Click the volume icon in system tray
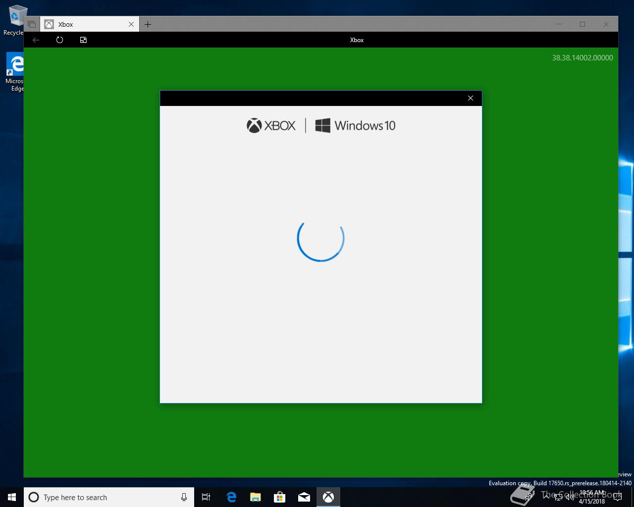Screen dimensions: 634x507 click(570, 497)
